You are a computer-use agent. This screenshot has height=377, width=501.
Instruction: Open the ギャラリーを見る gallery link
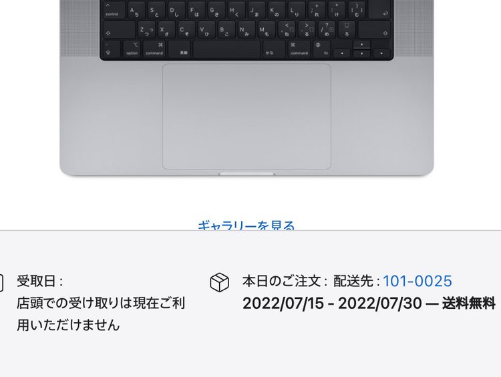246,226
